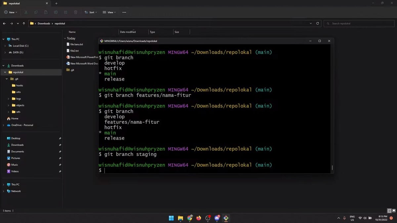This screenshot has width=397, height=223.
Task: Select the hooks folder in navigation tree
Action: [x=20, y=86]
